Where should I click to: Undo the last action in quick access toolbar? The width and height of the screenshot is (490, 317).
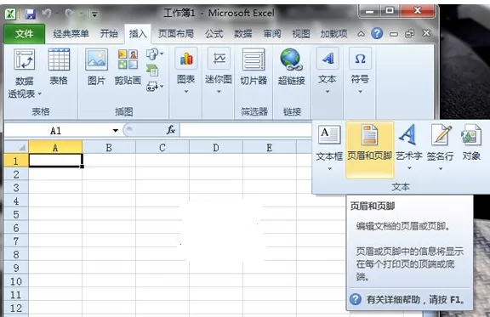pyautogui.click(x=46, y=14)
